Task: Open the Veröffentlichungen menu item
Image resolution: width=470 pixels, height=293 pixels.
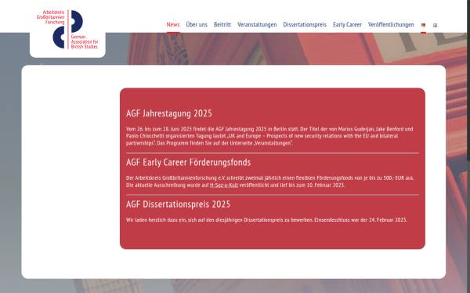Action: [x=391, y=24]
